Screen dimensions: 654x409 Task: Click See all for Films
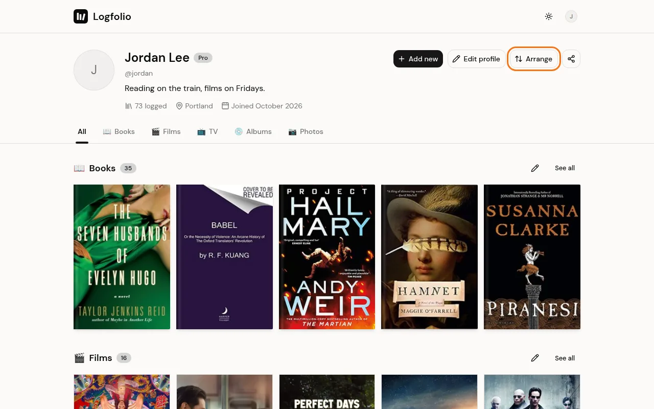[x=565, y=358]
